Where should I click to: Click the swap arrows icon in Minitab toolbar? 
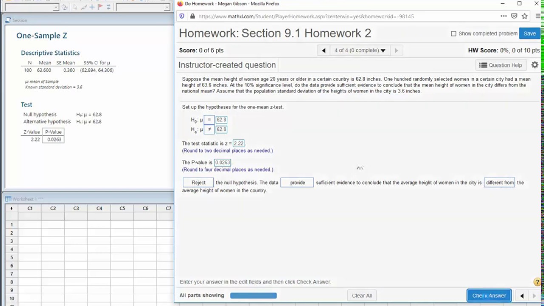(108, 7)
